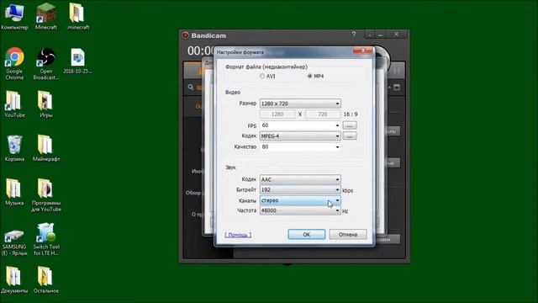The image size is (538, 303).
Task: Select the MP4 file format radio
Action: click(x=310, y=76)
